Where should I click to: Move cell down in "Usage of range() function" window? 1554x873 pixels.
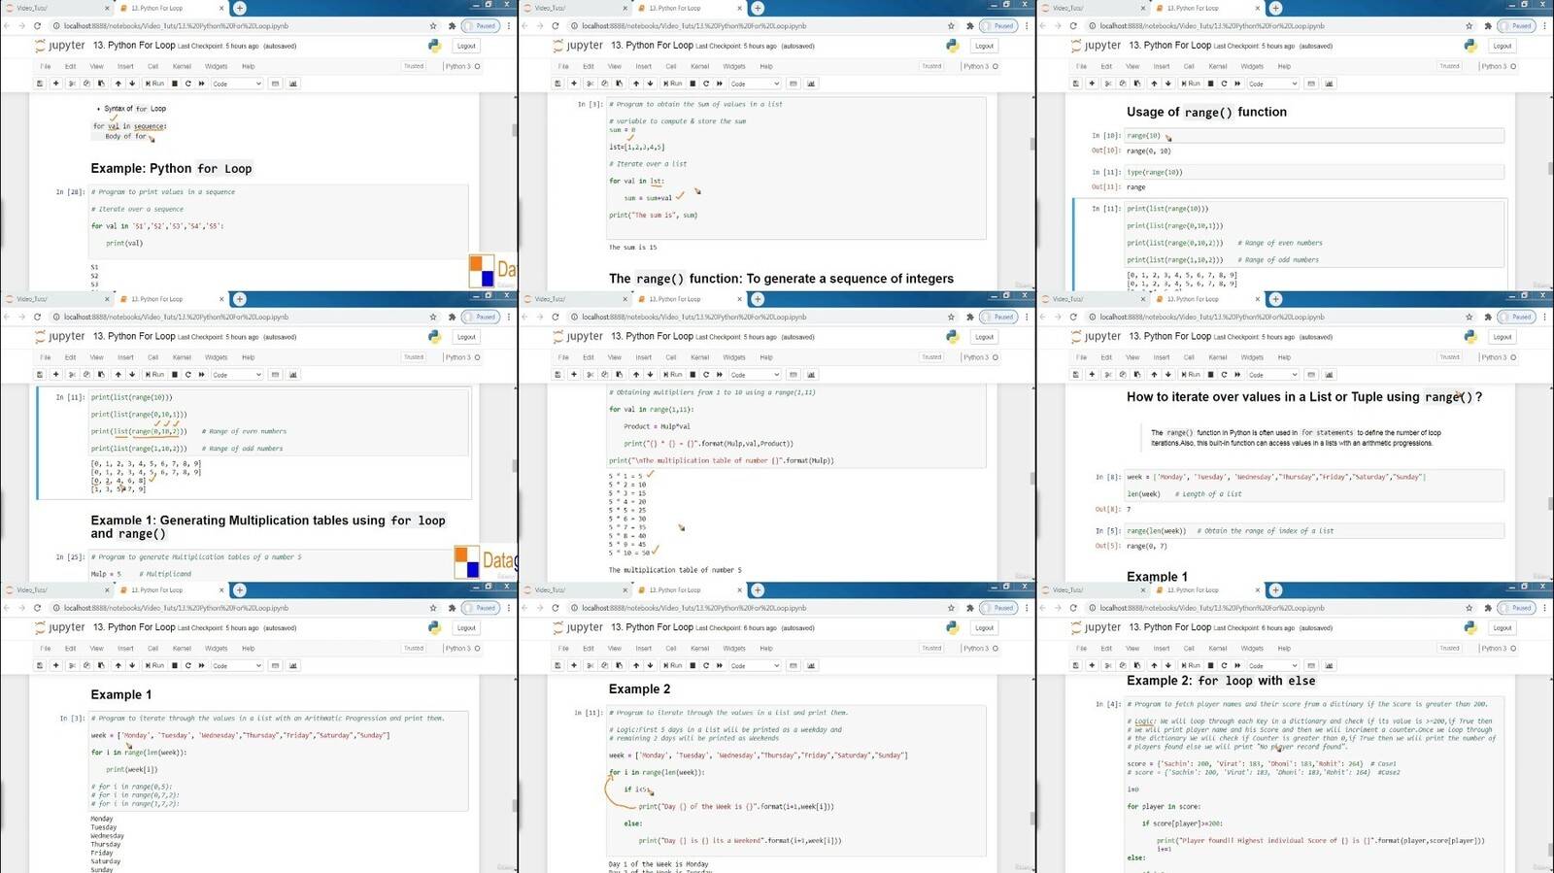tap(1168, 84)
